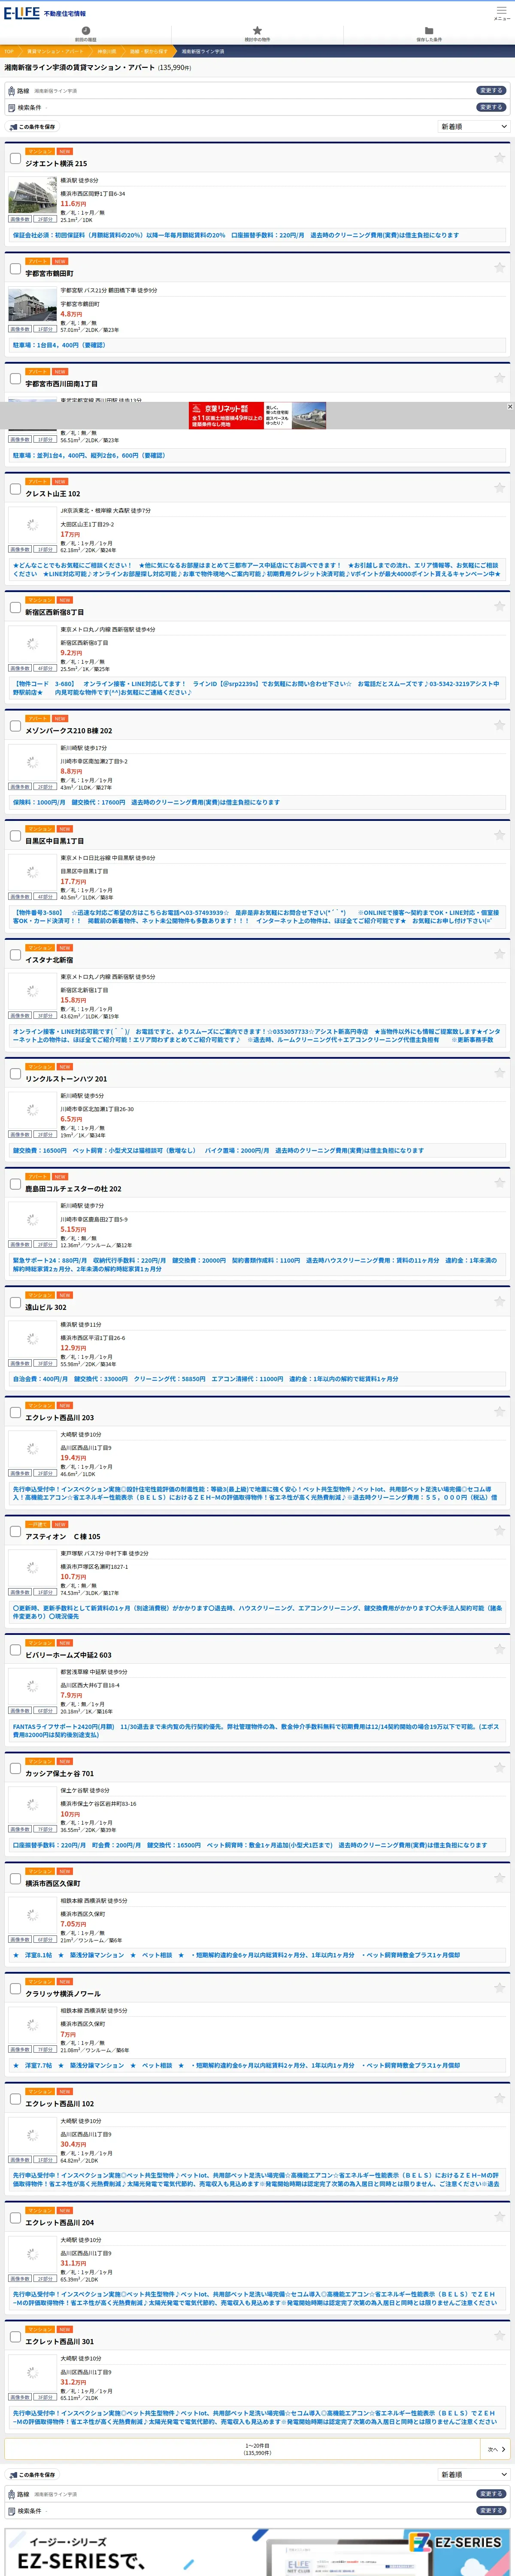This screenshot has width=515, height=2576.
Task: Open the 遠山ビル 302 listing title
Action: [46, 1307]
